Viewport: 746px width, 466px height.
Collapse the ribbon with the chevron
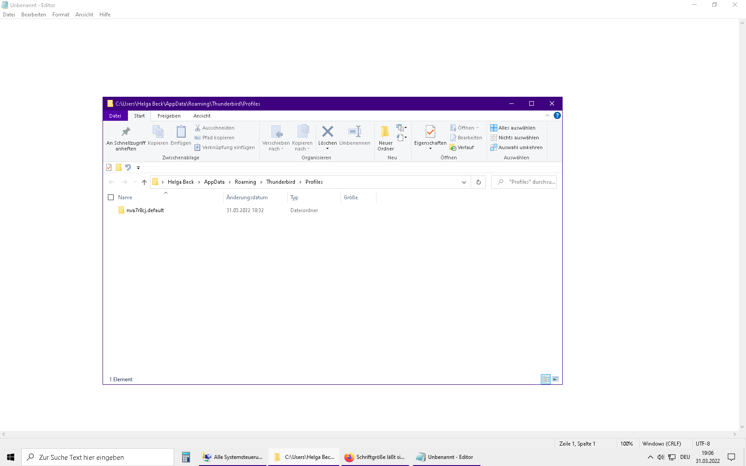pyautogui.click(x=548, y=115)
